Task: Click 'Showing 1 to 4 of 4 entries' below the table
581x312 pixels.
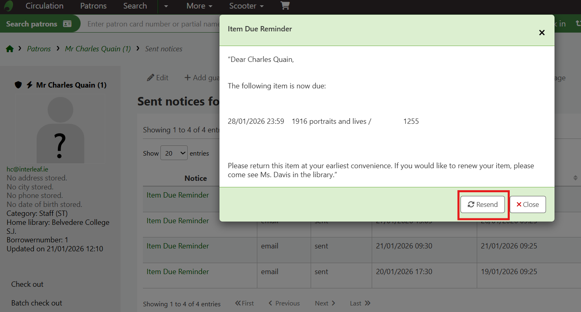Action: click(182, 304)
